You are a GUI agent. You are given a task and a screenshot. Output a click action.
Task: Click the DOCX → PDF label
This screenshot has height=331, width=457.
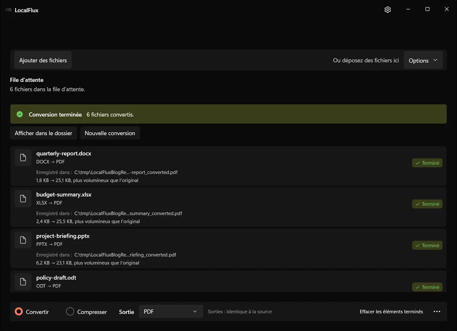50,162
